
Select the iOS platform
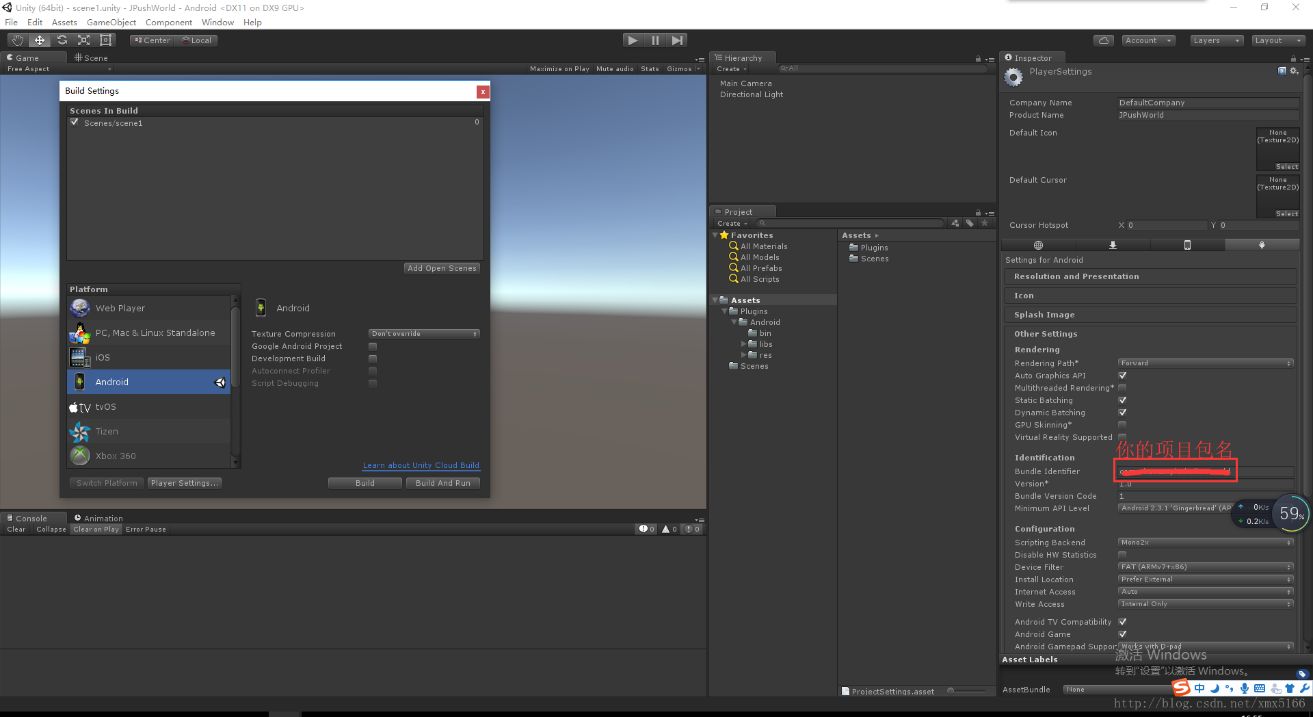tap(149, 357)
